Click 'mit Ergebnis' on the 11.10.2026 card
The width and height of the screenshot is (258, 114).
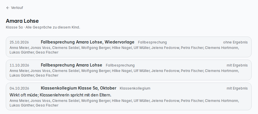tap(237, 65)
